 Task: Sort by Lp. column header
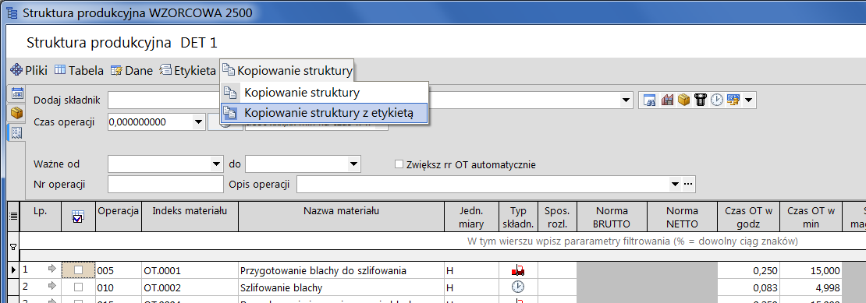tap(40, 216)
